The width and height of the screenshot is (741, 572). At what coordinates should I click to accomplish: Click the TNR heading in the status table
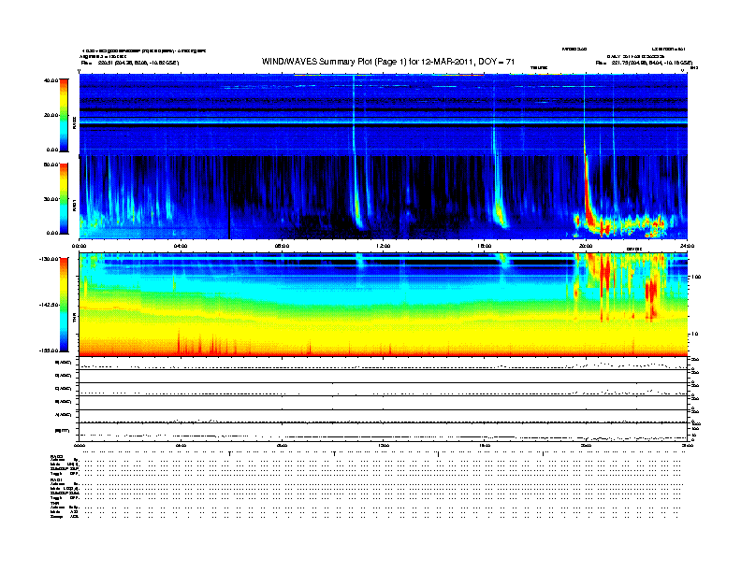pos(54,504)
